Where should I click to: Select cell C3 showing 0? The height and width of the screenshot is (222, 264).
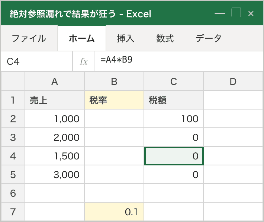[x=174, y=137]
